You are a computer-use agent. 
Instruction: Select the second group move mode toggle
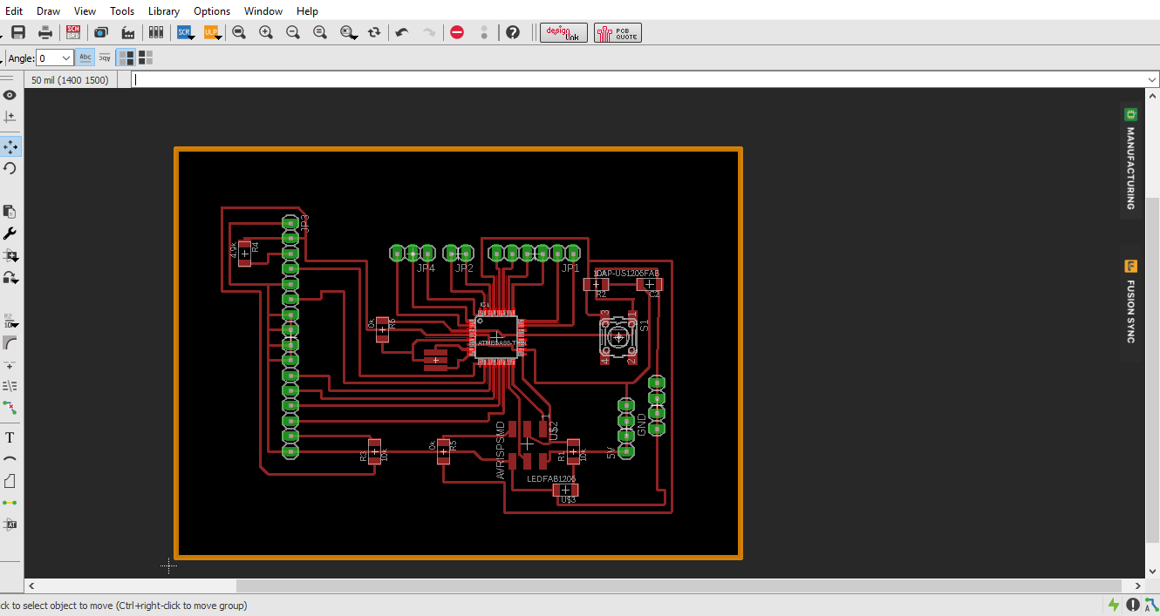(146, 58)
